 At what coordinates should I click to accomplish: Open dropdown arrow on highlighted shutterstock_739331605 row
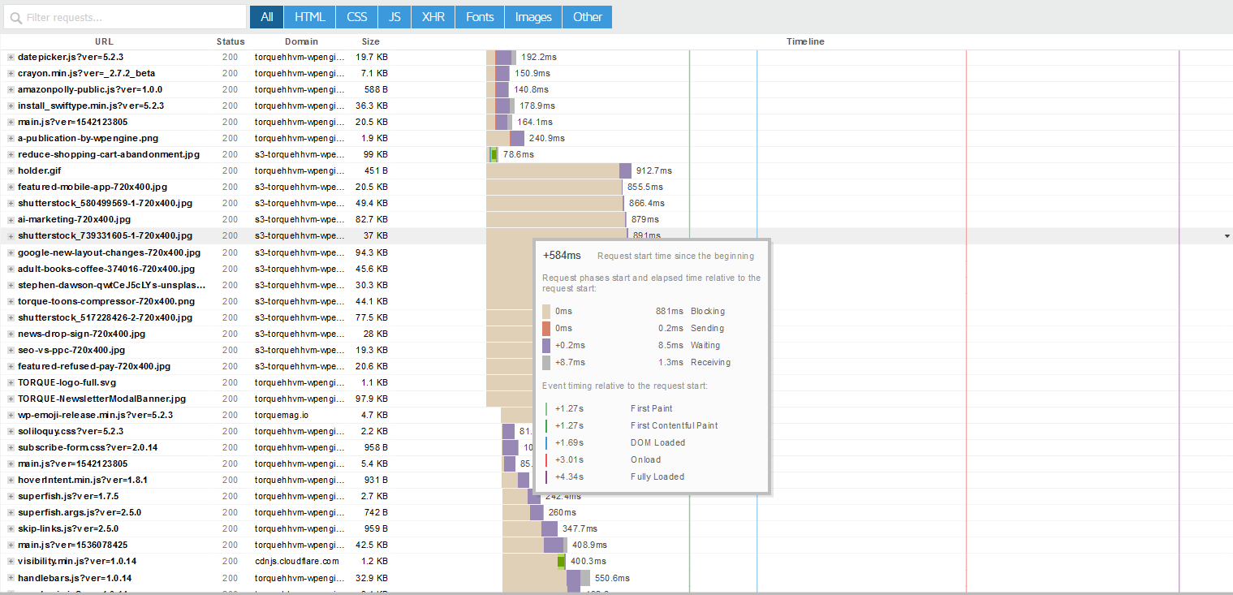(x=1227, y=236)
